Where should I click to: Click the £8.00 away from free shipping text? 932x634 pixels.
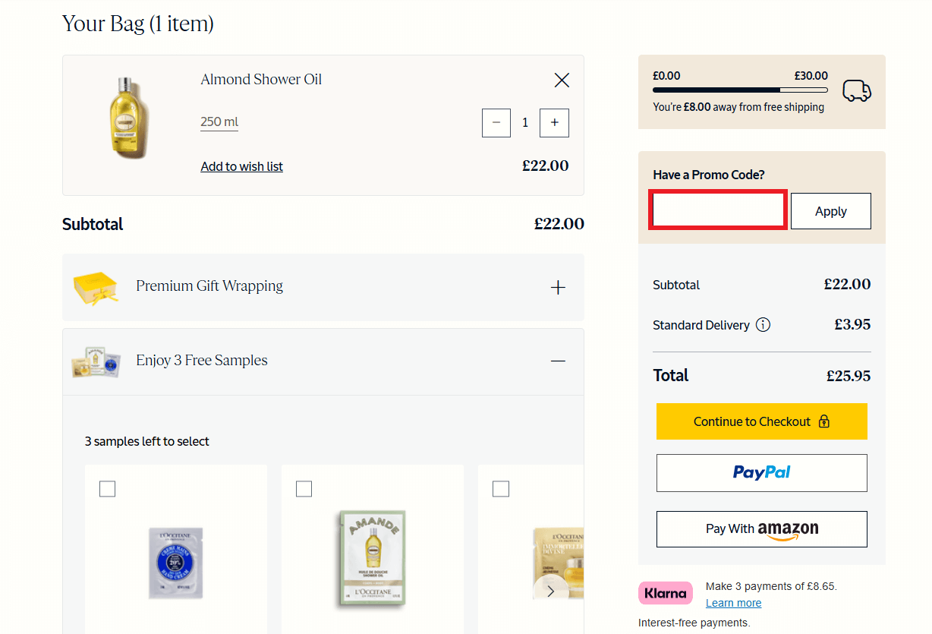738,107
